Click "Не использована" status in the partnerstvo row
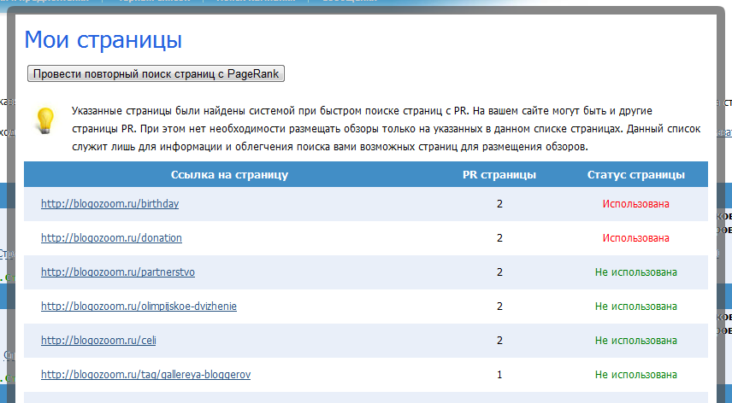 tap(635, 272)
